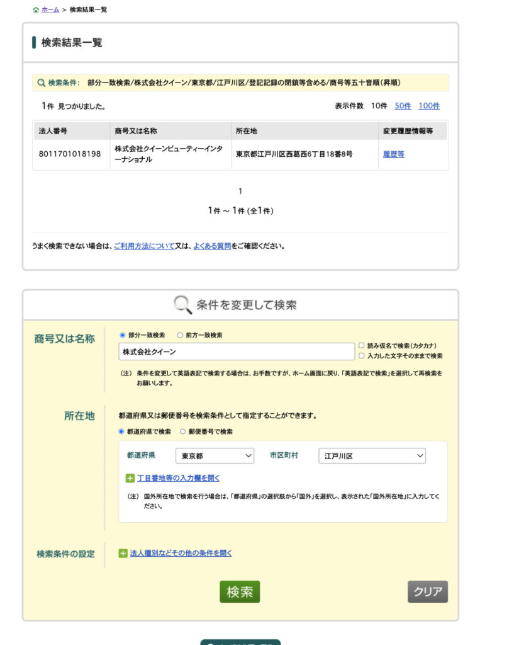The height and width of the screenshot is (645, 514).
Task: Expand 丁目番地等の入力欄を開く section
Action: point(178,478)
